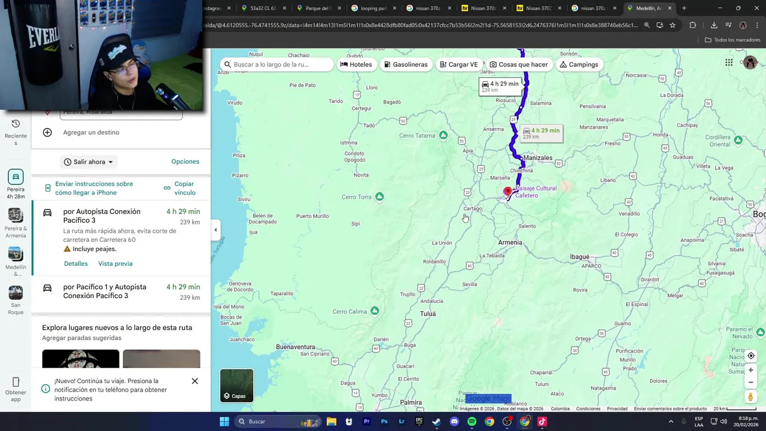Open the Google account avatar
The image size is (766, 431).
(x=750, y=62)
